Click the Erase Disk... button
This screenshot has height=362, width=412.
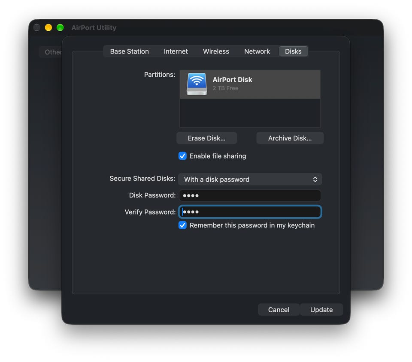206,138
